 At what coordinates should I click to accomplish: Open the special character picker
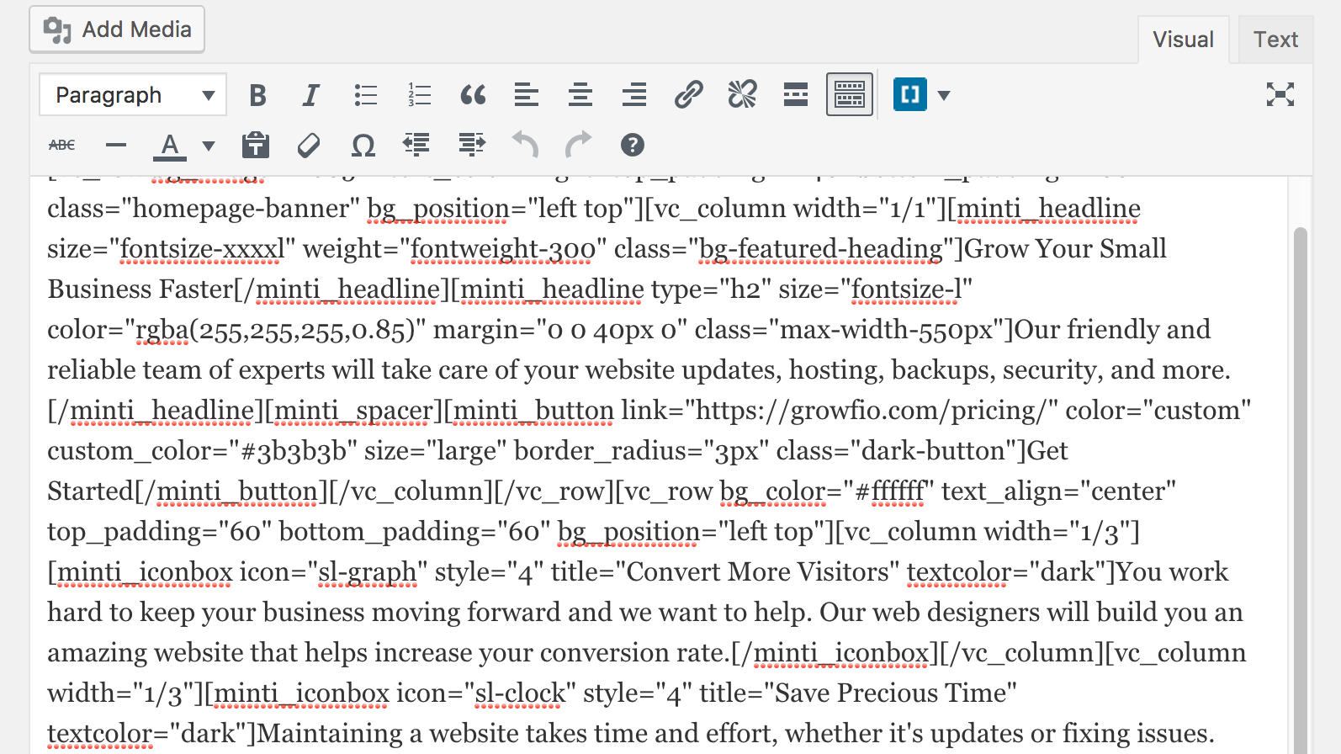pyautogui.click(x=363, y=145)
